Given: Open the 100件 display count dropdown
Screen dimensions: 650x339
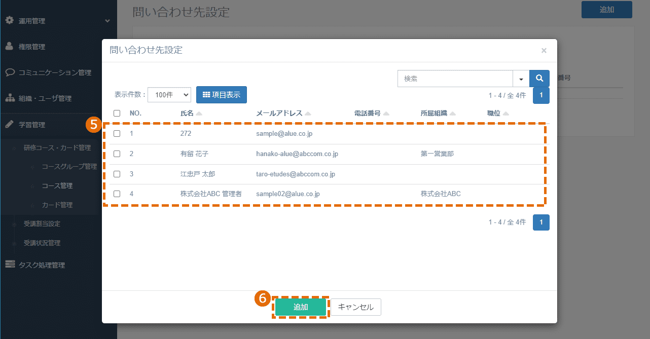Looking at the screenshot, I should pos(169,95).
